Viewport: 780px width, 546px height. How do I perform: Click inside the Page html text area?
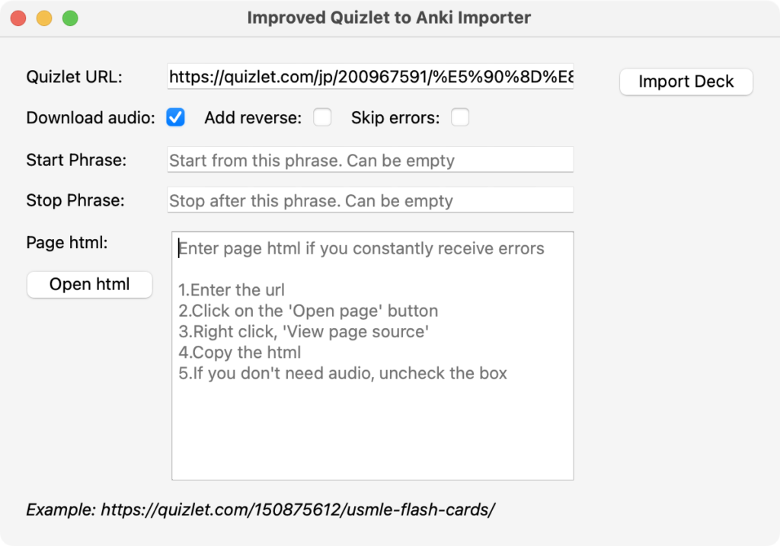(372, 426)
